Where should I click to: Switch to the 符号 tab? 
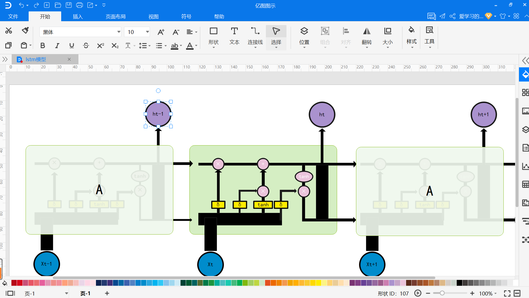pos(186,16)
